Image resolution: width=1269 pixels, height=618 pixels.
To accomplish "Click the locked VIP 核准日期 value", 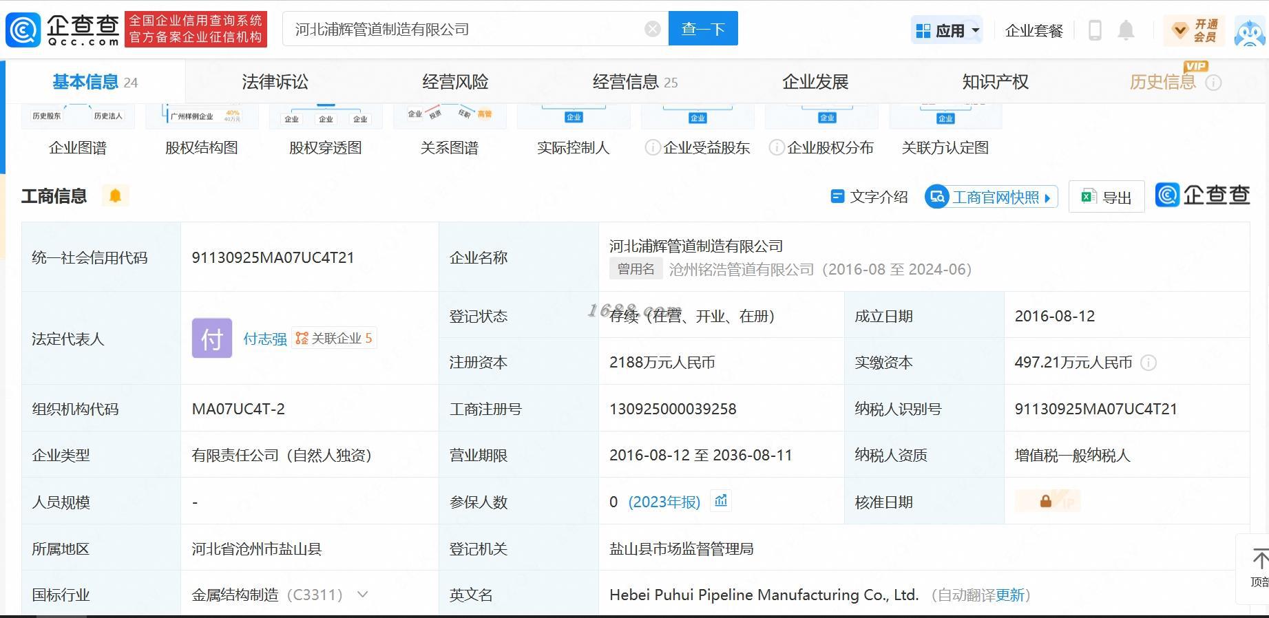I will (x=1047, y=502).
